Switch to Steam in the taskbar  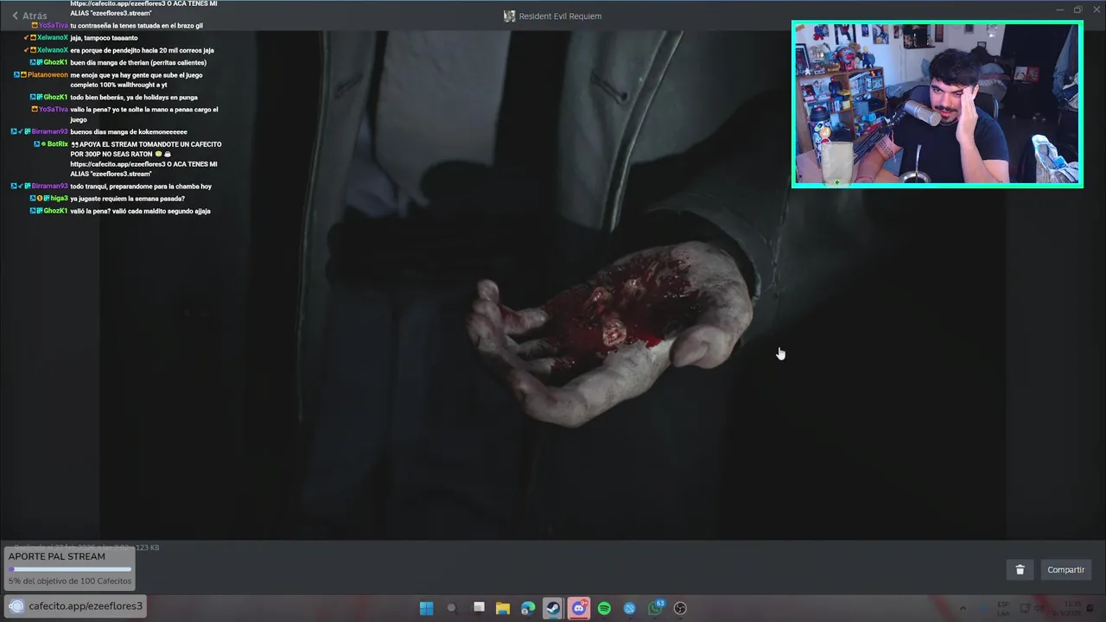coord(553,608)
